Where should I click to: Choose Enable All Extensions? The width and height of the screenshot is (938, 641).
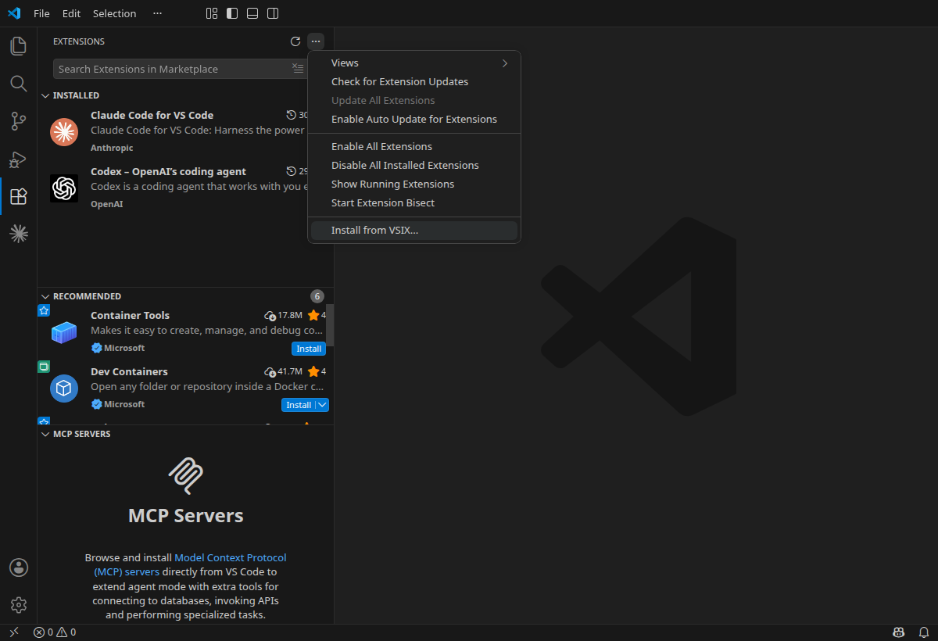pyautogui.click(x=414, y=147)
